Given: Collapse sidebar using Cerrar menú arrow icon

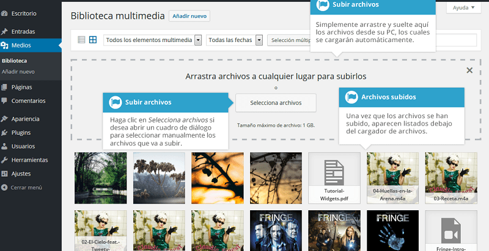Looking at the screenshot, I should point(4,187).
